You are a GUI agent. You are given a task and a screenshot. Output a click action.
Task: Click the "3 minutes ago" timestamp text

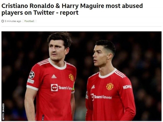pos(13,21)
